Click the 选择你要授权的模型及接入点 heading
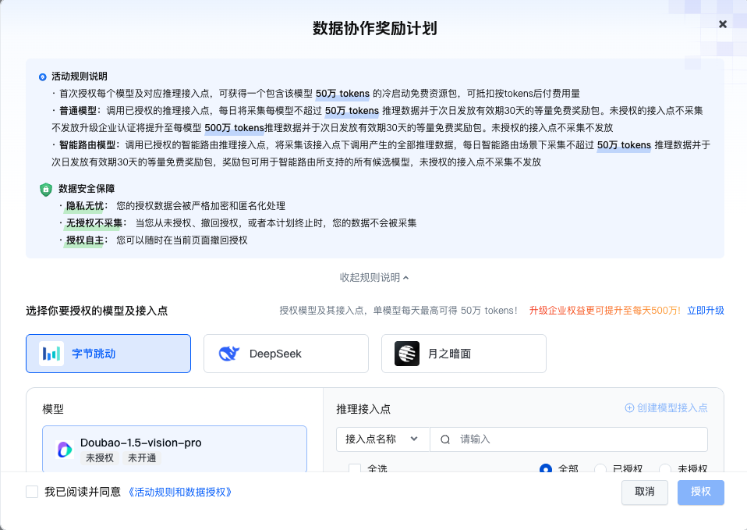This screenshot has height=530, width=747. click(x=97, y=311)
